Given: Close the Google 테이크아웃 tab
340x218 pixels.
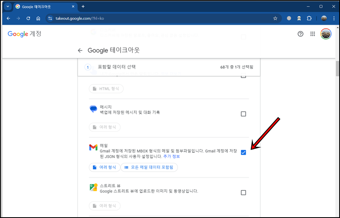Looking at the screenshot, I should [x=73, y=6].
